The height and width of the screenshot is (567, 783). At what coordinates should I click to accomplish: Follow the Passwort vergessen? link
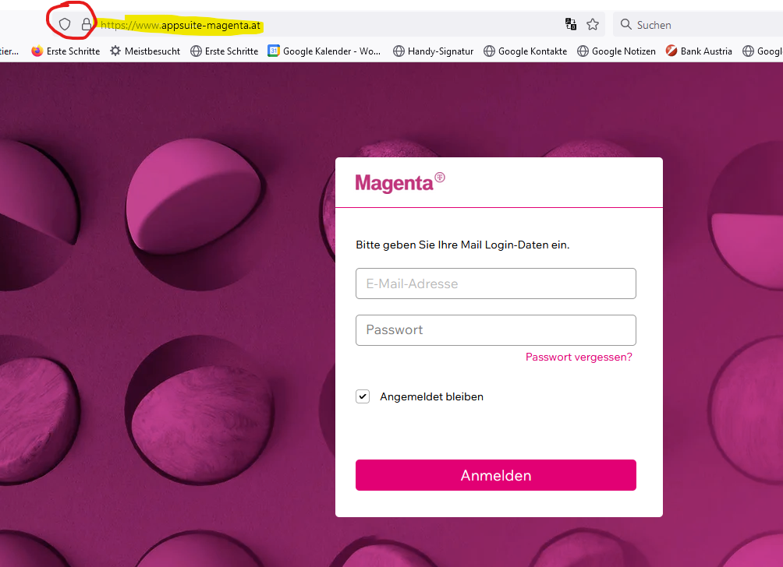[579, 357]
